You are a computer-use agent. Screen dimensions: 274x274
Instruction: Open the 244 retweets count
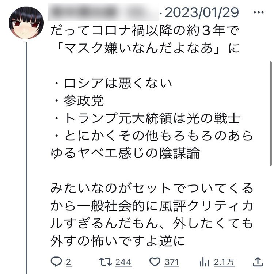[123, 262]
